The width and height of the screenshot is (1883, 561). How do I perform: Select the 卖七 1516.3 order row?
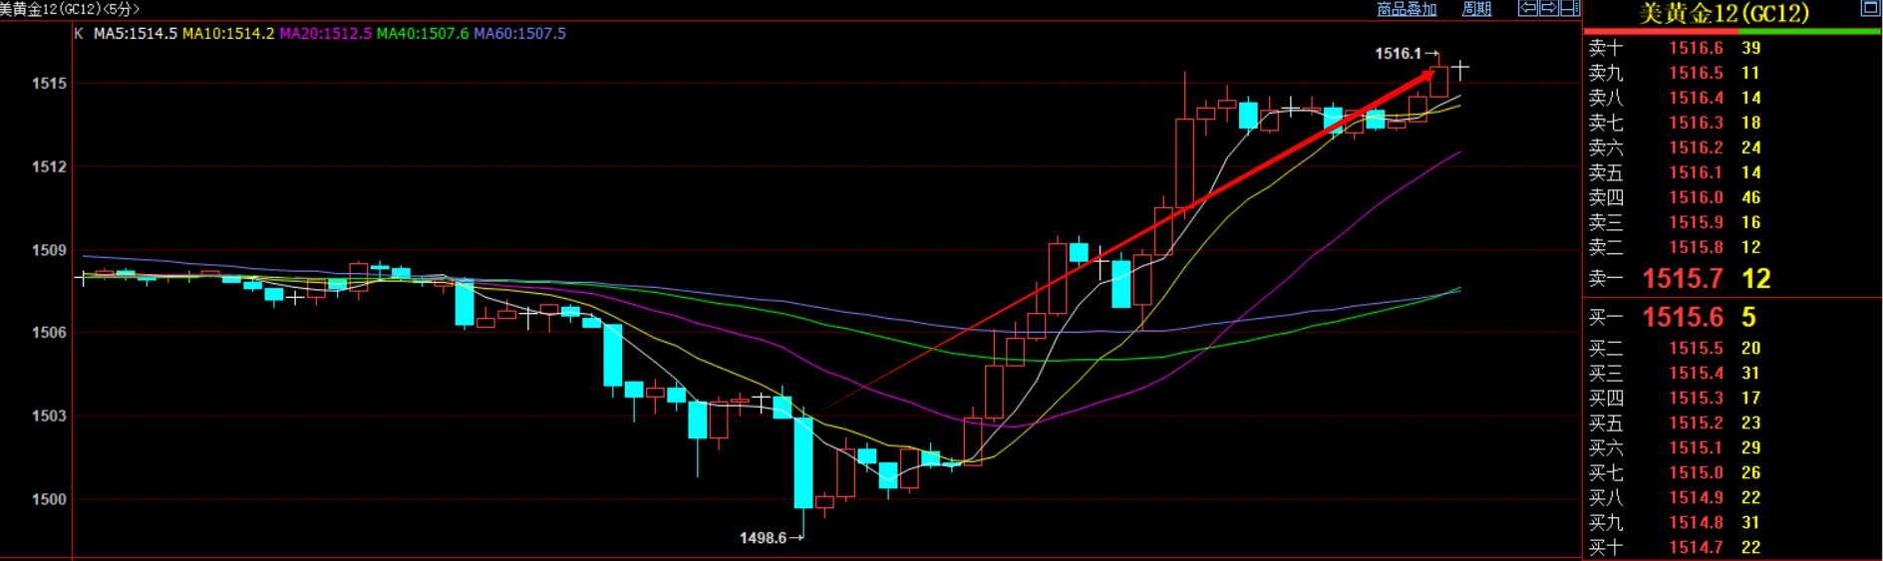click(1732, 123)
